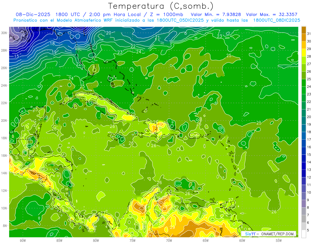The image size is (316, 244).
Task: Pick the orange swatch between legend 30 and 31
Action: [304, 37]
